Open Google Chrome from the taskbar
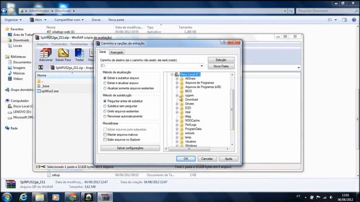The width and height of the screenshot is (360, 202). click(72, 197)
